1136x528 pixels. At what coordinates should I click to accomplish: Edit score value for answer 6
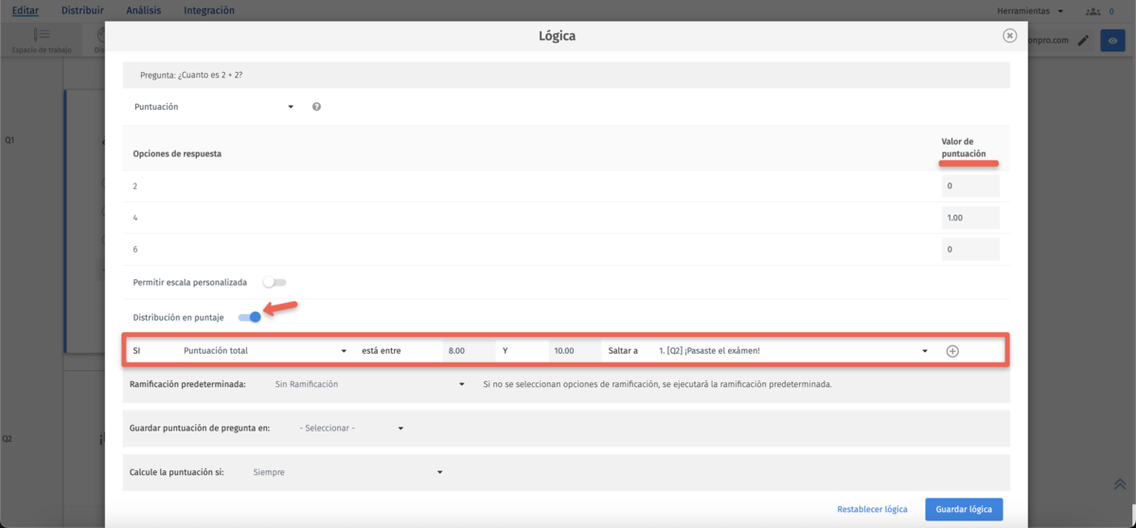[970, 250]
